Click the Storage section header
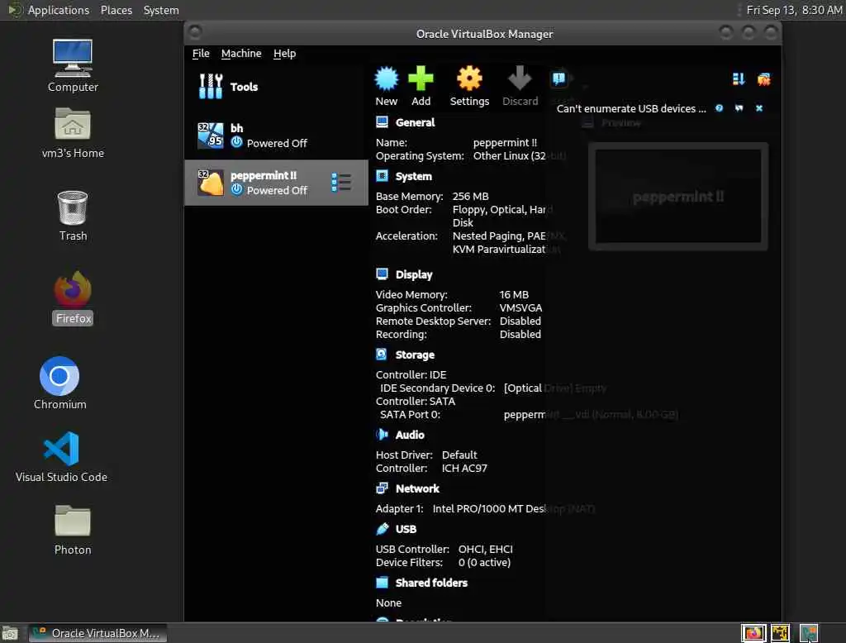The height and width of the screenshot is (643, 846). click(x=415, y=355)
